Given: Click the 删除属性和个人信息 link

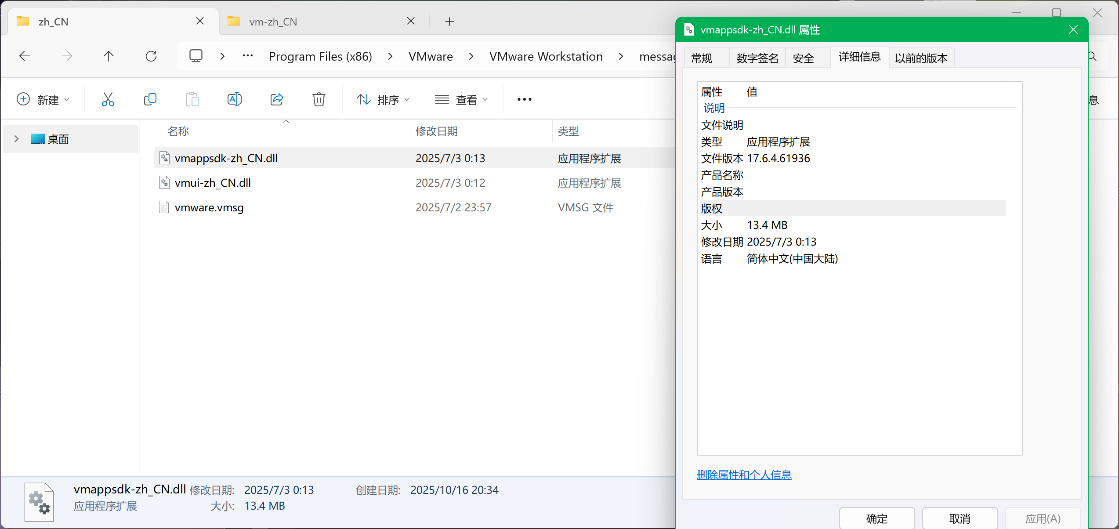Looking at the screenshot, I should coord(744,475).
